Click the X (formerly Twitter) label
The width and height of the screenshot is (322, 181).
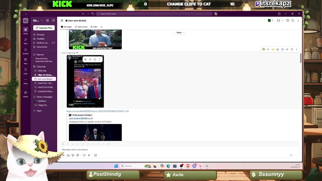[x=82, y=115]
